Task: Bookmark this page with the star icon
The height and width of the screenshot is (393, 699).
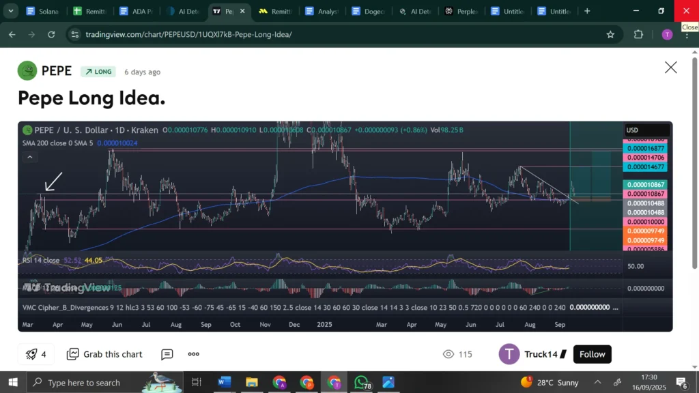Action: (x=610, y=34)
